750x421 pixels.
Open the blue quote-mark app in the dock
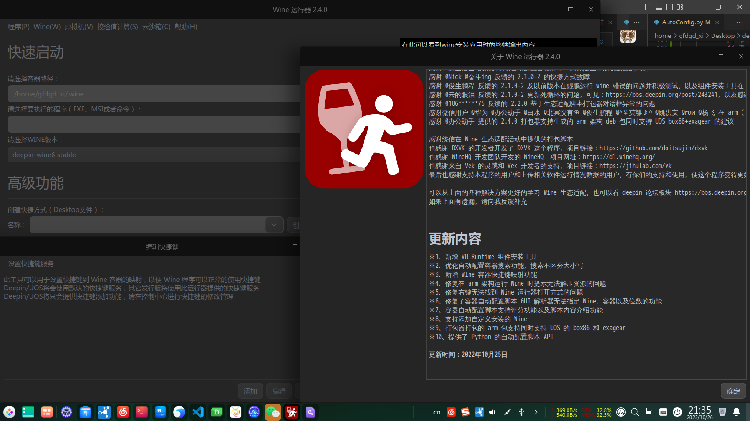pyautogui.click(x=160, y=412)
